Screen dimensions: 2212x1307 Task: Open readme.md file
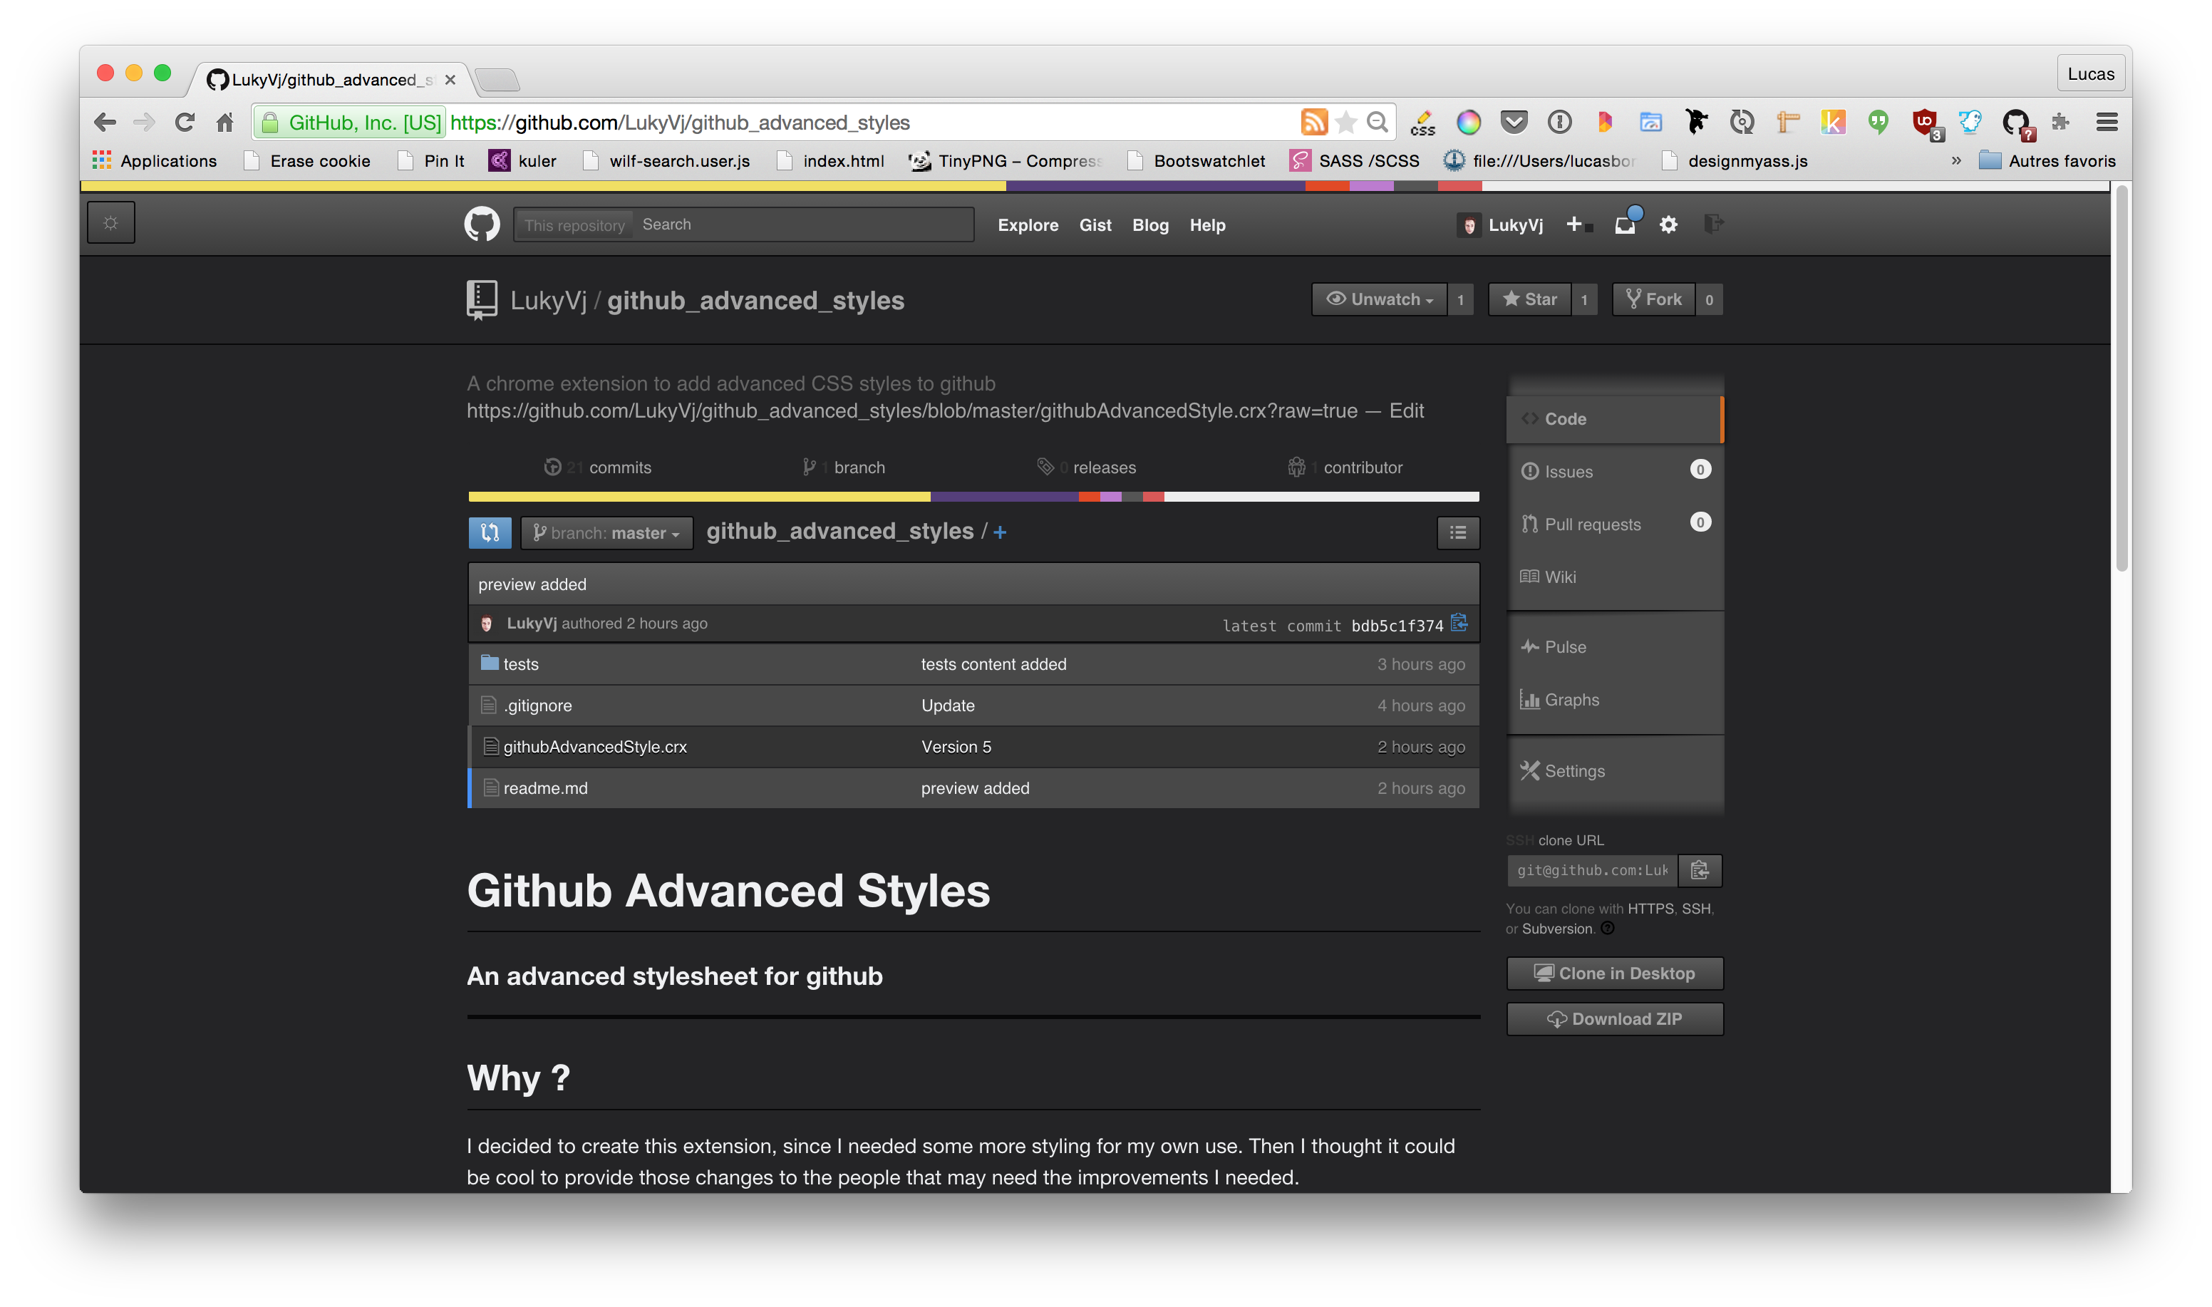(x=545, y=788)
